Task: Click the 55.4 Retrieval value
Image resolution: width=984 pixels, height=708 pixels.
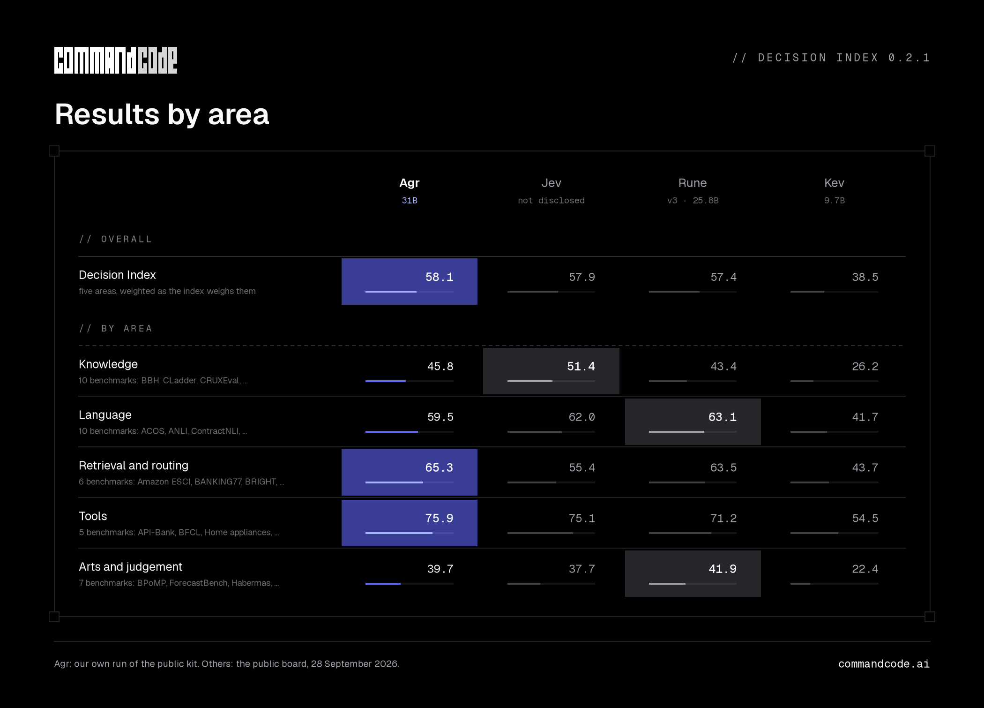Action: tap(582, 467)
